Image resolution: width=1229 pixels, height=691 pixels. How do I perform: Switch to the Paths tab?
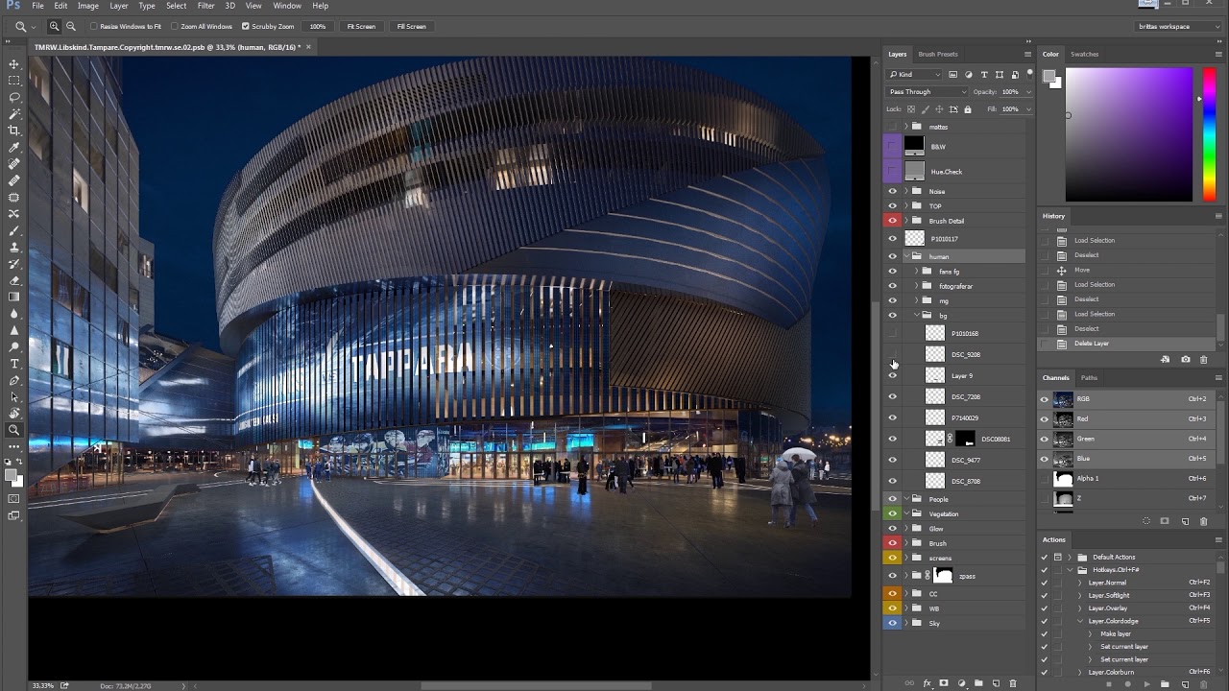point(1089,377)
